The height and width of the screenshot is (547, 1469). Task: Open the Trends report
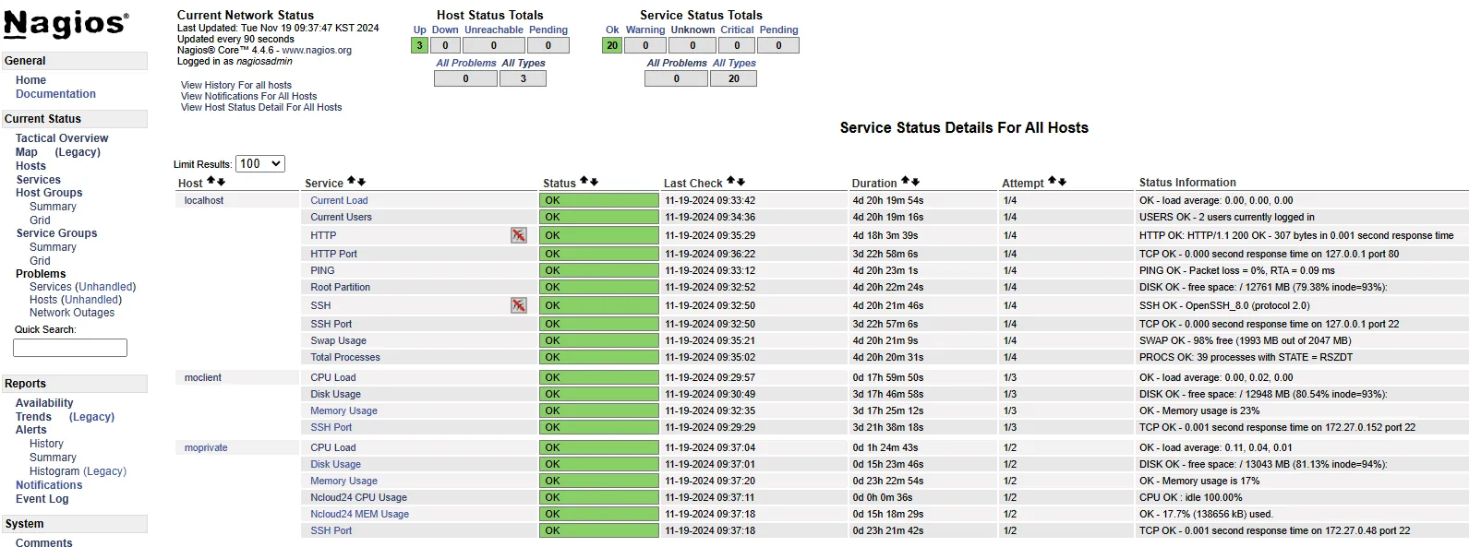point(33,417)
